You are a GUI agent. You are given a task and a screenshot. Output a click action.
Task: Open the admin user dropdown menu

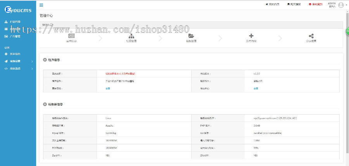[337, 5]
